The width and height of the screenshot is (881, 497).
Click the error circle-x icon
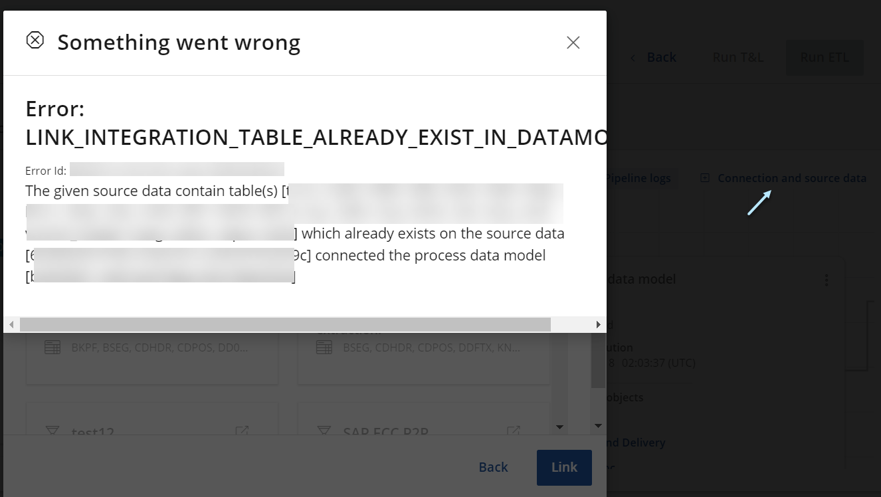(x=35, y=41)
